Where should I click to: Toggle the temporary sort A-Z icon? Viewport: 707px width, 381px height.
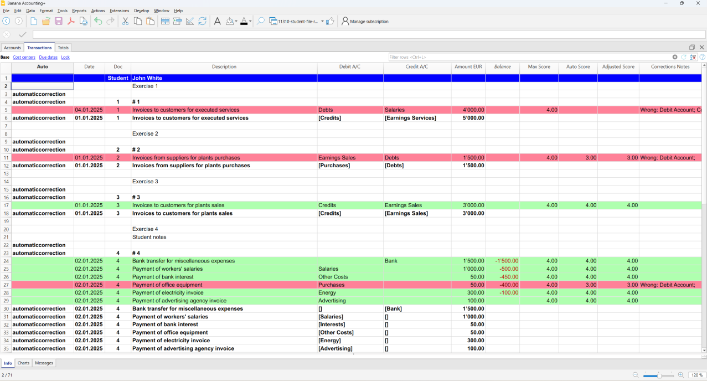click(x=693, y=57)
